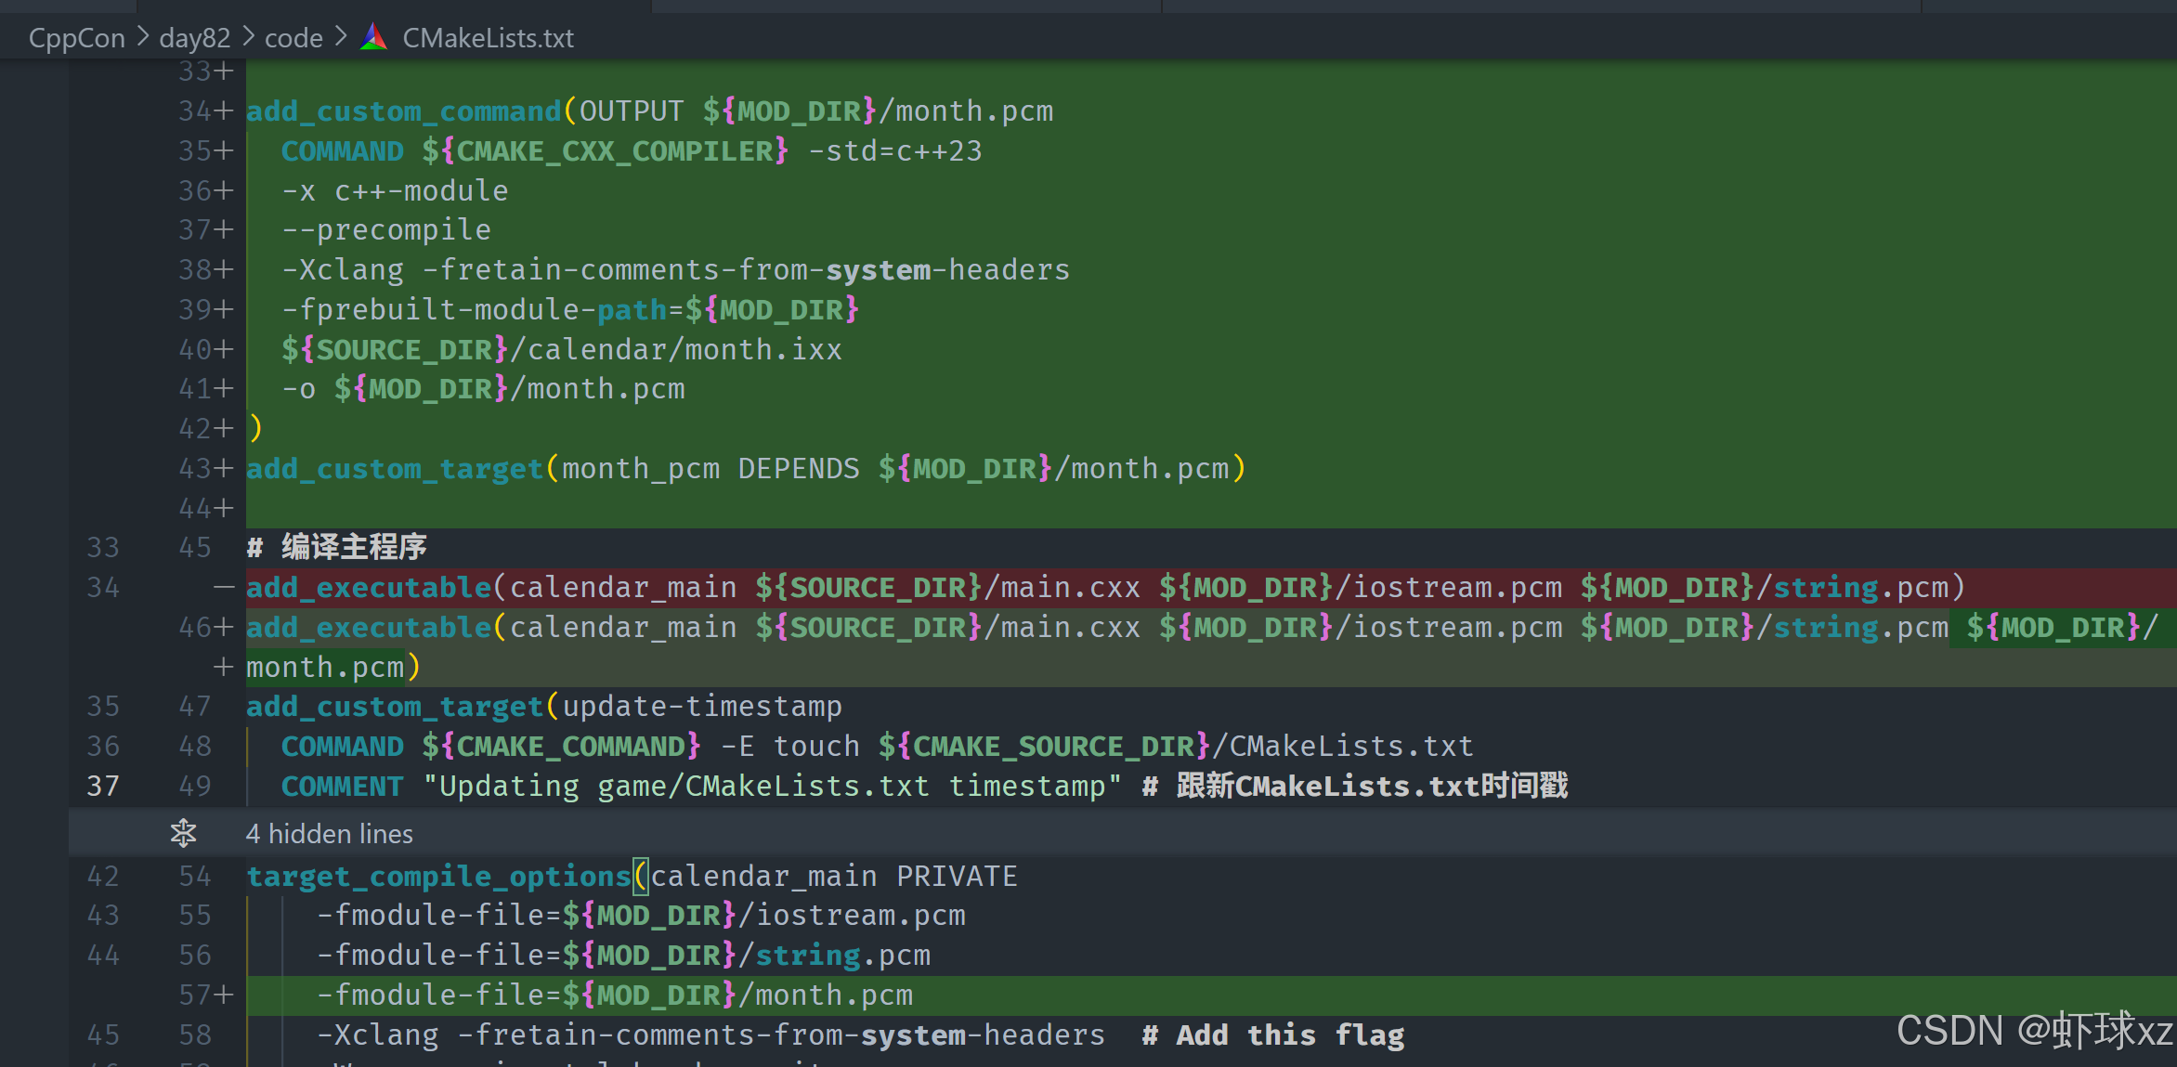Select CMakeLists.txt in the breadcrumb path
Image resolution: width=2177 pixels, height=1067 pixels.
[x=488, y=38]
